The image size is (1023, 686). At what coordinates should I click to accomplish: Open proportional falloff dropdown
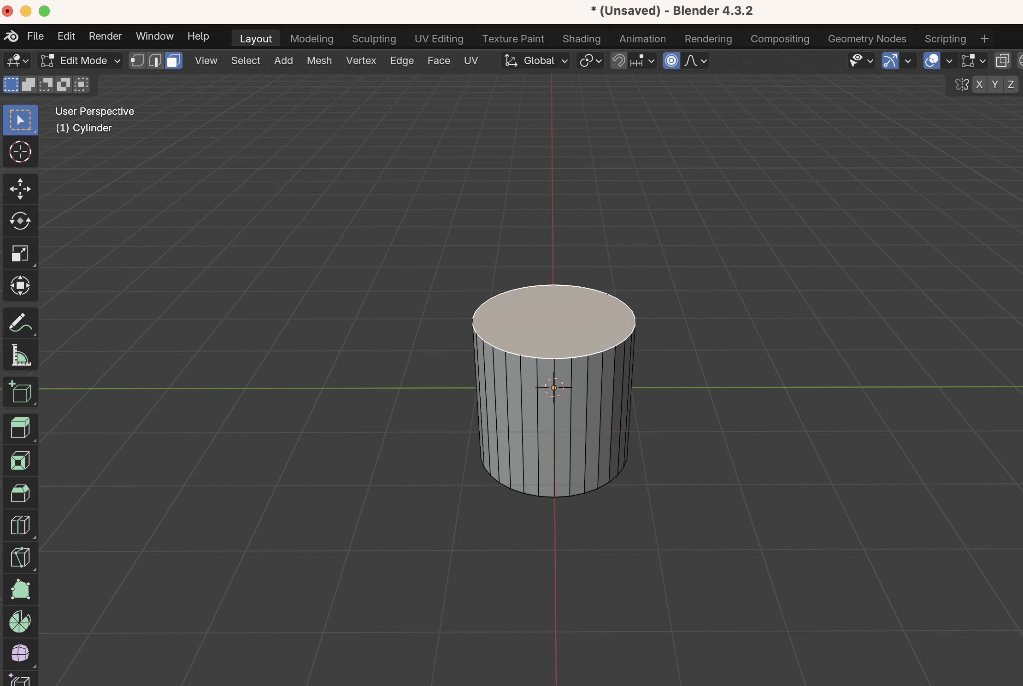click(x=695, y=60)
